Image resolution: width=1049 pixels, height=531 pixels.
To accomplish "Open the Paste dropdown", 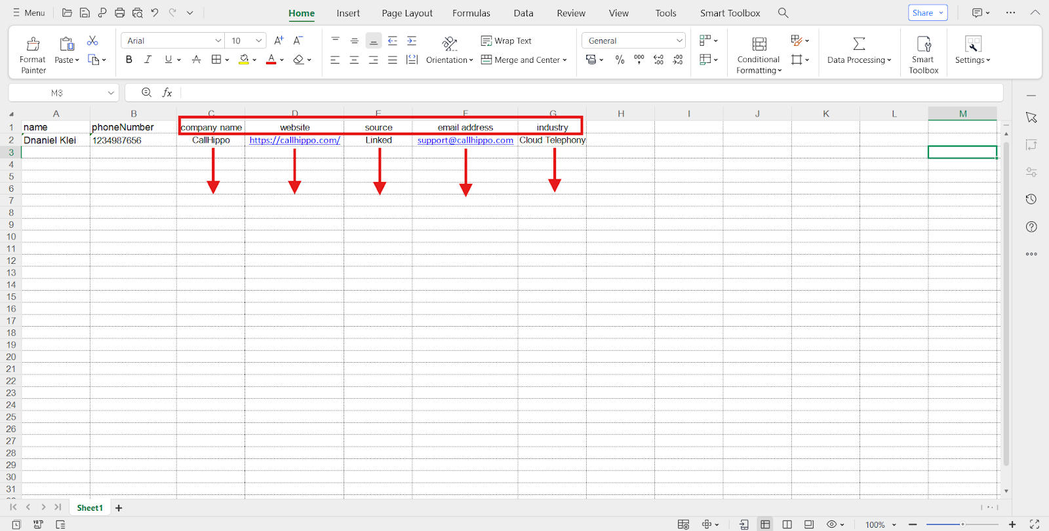I will [66, 60].
